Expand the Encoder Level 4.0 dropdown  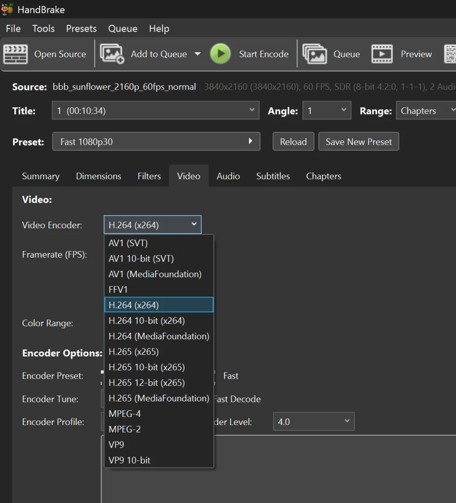tap(313, 421)
